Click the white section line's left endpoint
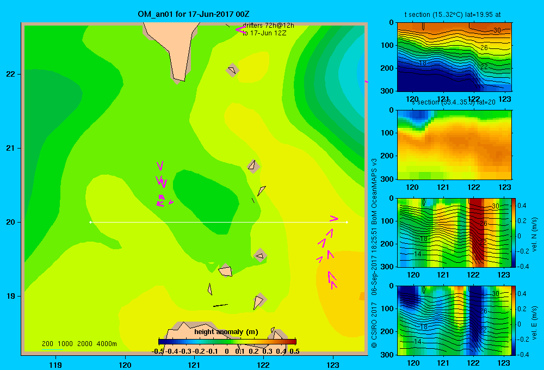544x370 pixels. 90,222
